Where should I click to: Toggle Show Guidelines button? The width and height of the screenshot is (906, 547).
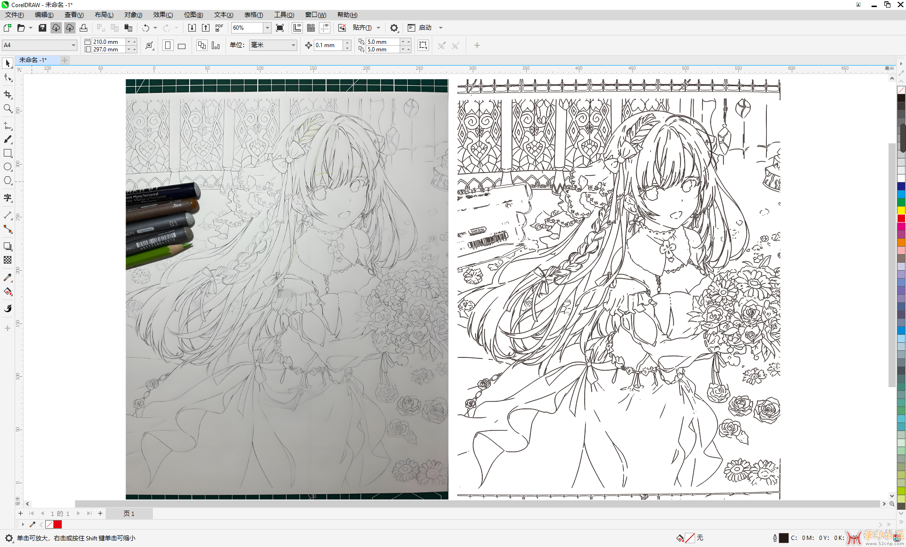pyautogui.click(x=325, y=28)
